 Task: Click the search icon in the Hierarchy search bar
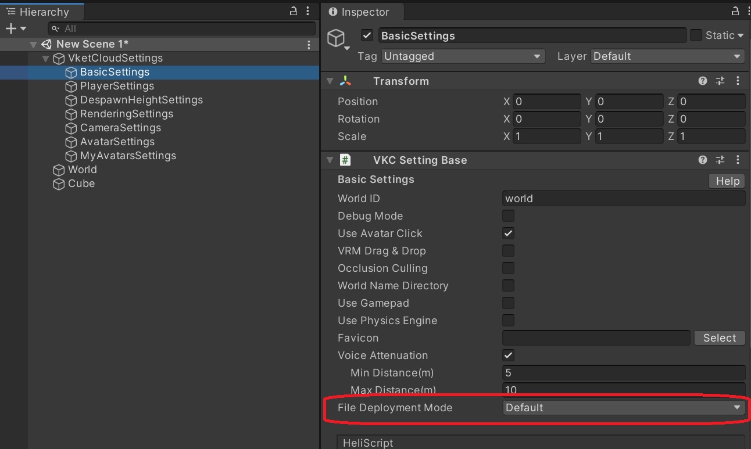click(x=54, y=28)
